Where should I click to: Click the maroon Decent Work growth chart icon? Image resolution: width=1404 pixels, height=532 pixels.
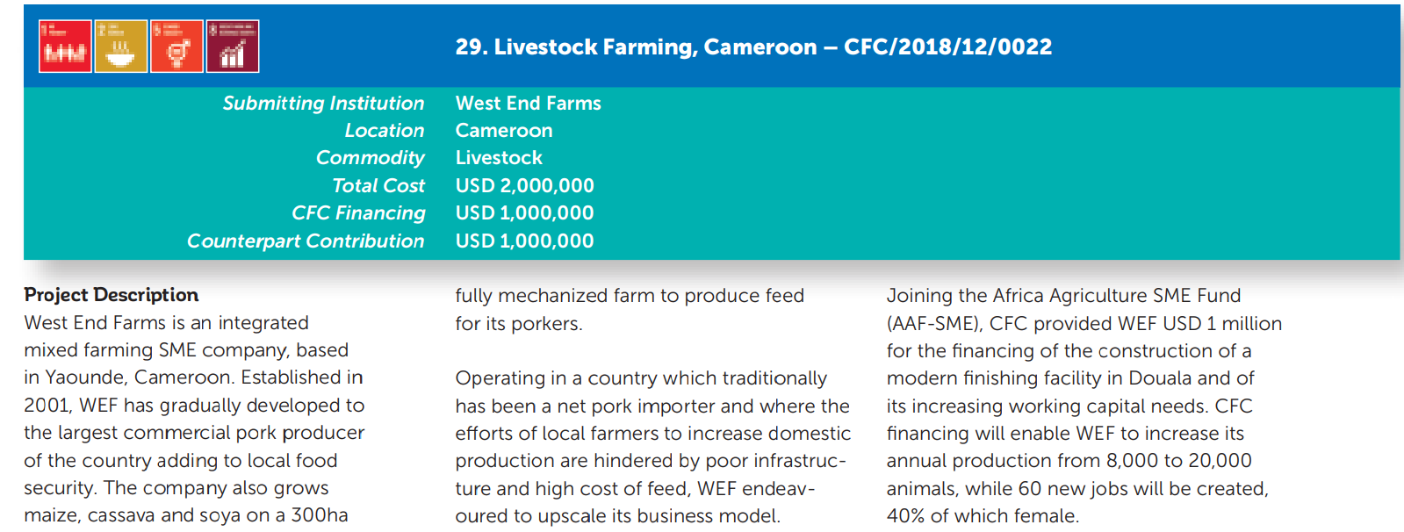(x=233, y=47)
